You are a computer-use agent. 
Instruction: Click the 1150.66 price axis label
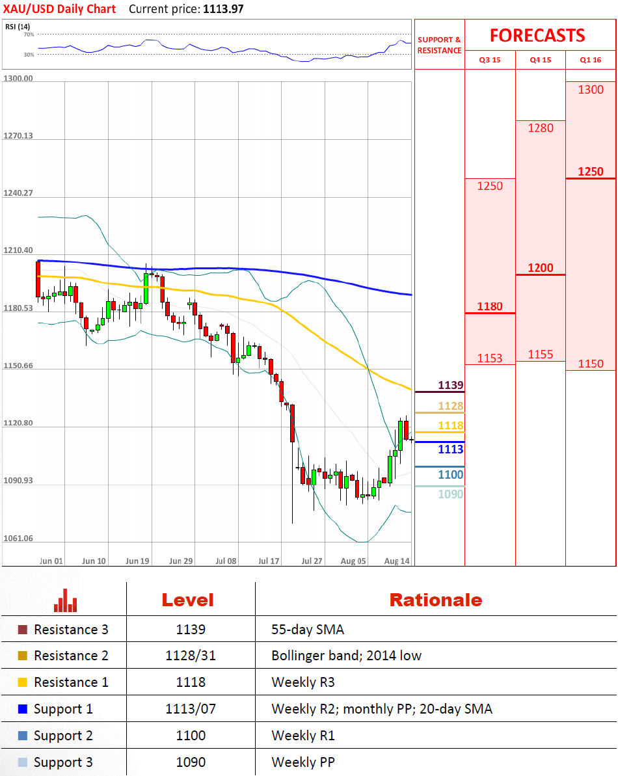[x=18, y=366]
